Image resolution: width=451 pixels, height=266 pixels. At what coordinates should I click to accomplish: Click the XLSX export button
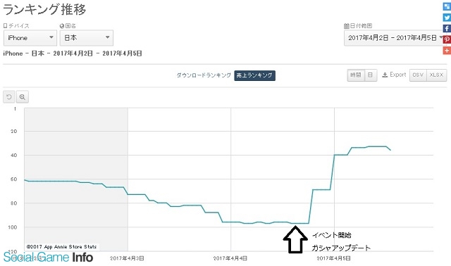tap(436, 75)
